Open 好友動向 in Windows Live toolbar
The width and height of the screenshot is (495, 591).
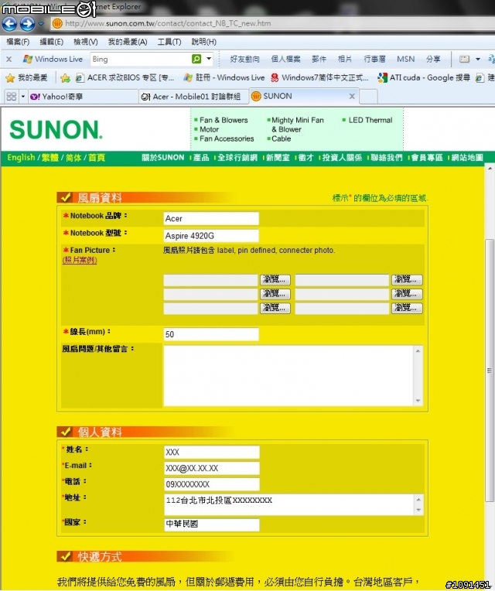coord(244,59)
